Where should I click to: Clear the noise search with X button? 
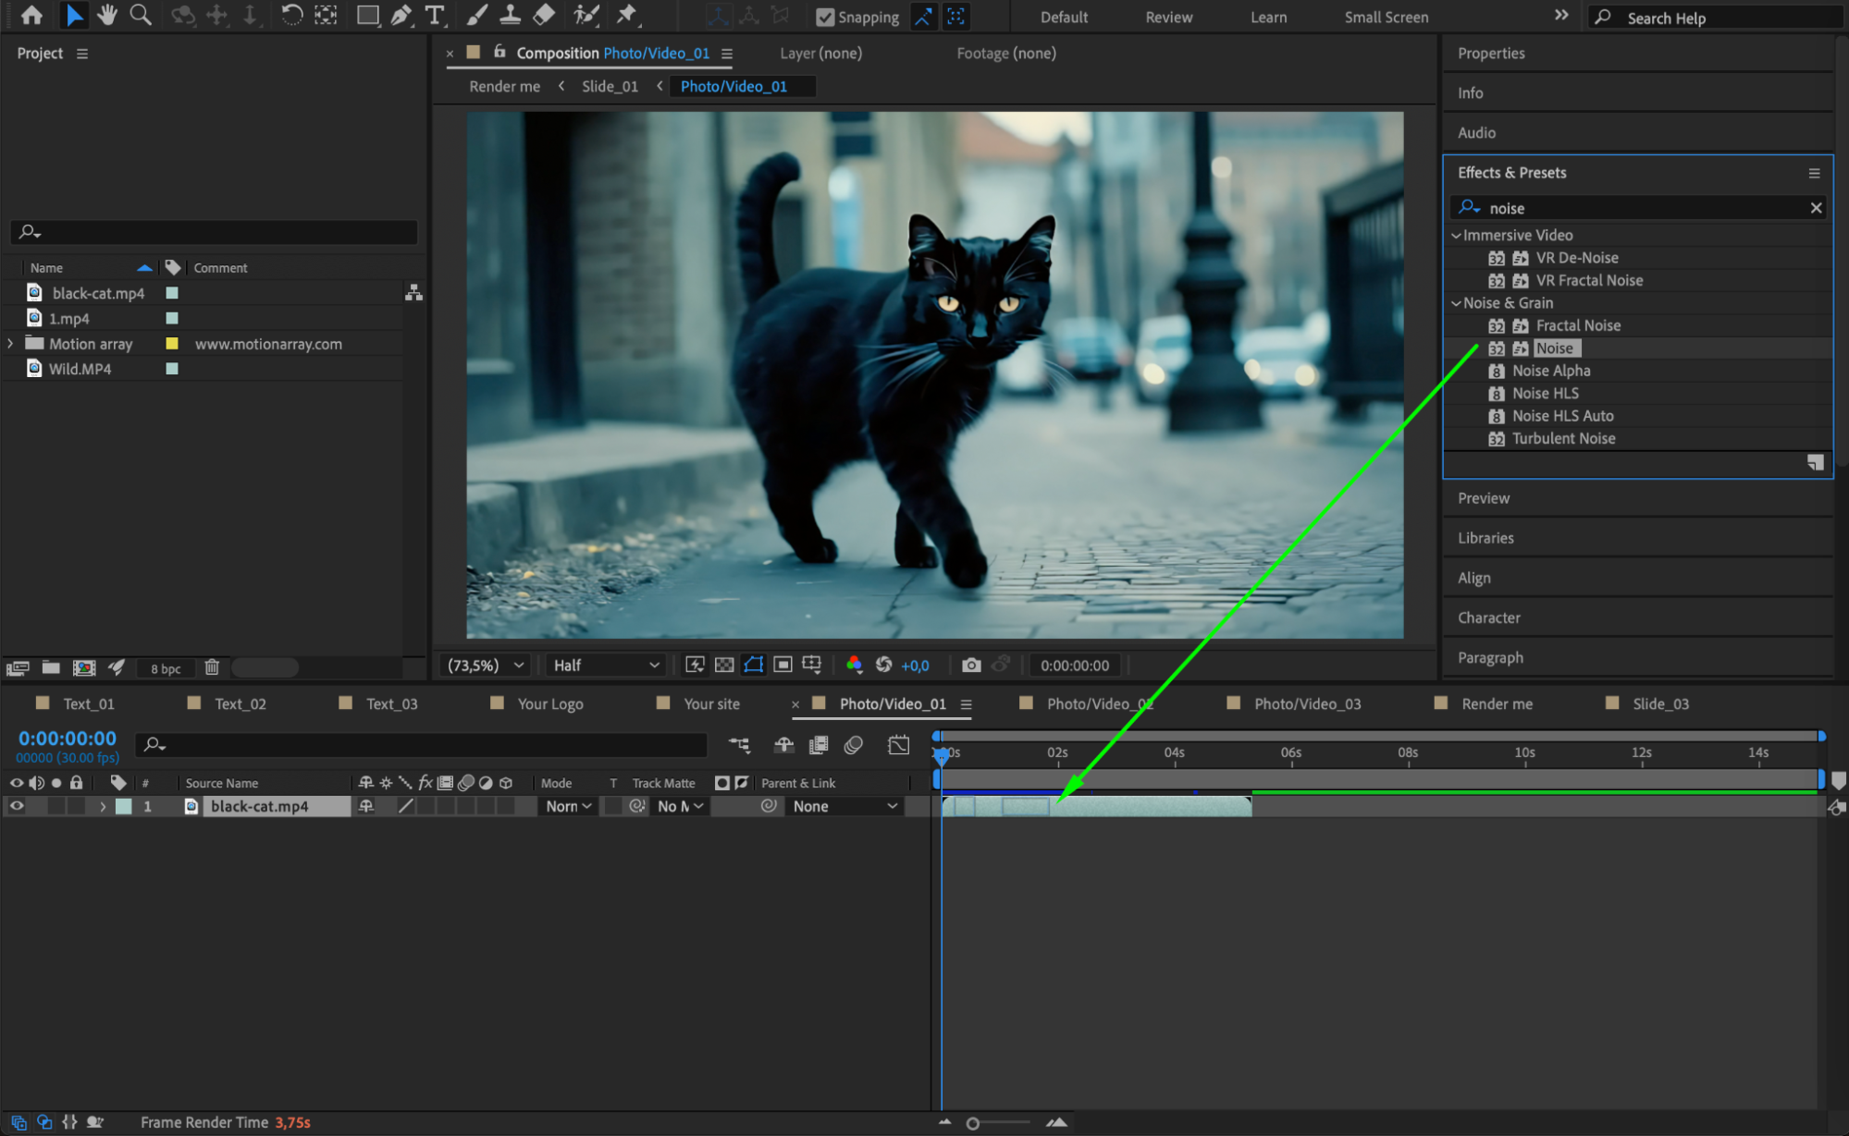tap(1816, 208)
